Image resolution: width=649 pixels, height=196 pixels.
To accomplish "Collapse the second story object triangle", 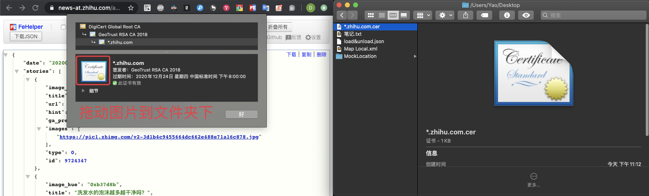I will pos(28,176).
